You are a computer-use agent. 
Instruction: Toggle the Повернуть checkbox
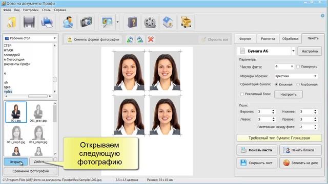coord(298,67)
